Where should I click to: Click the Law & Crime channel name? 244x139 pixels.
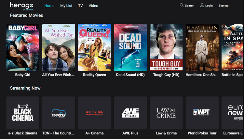[166, 133]
